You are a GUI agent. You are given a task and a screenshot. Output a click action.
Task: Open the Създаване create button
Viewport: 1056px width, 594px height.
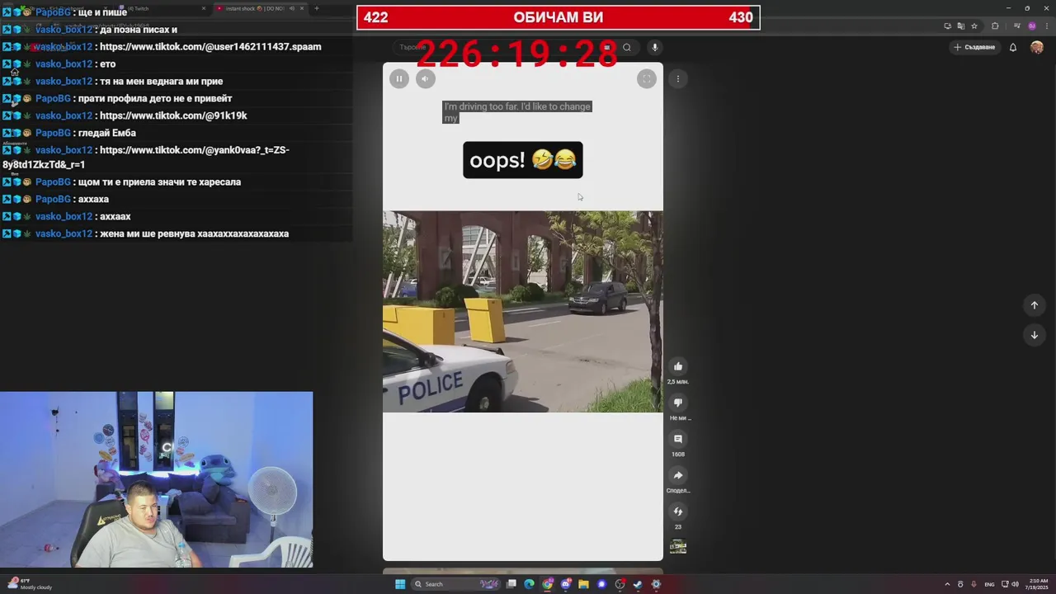[x=974, y=48]
